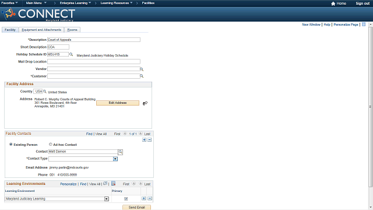Click the Home house icon

[x=333, y=3]
